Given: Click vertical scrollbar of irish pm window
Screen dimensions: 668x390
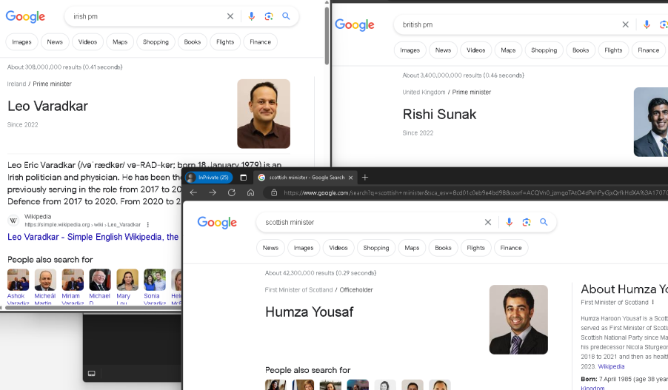Looking at the screenshot, I should tap(327, 36).
